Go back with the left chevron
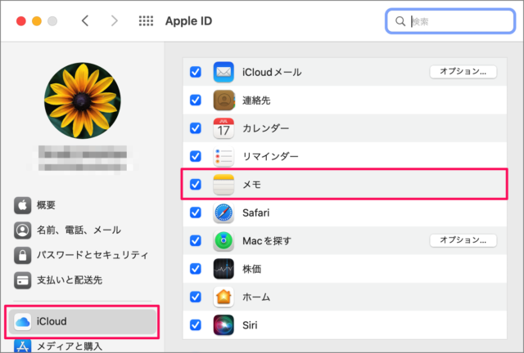Screen dimensions: 524x353 85,21
